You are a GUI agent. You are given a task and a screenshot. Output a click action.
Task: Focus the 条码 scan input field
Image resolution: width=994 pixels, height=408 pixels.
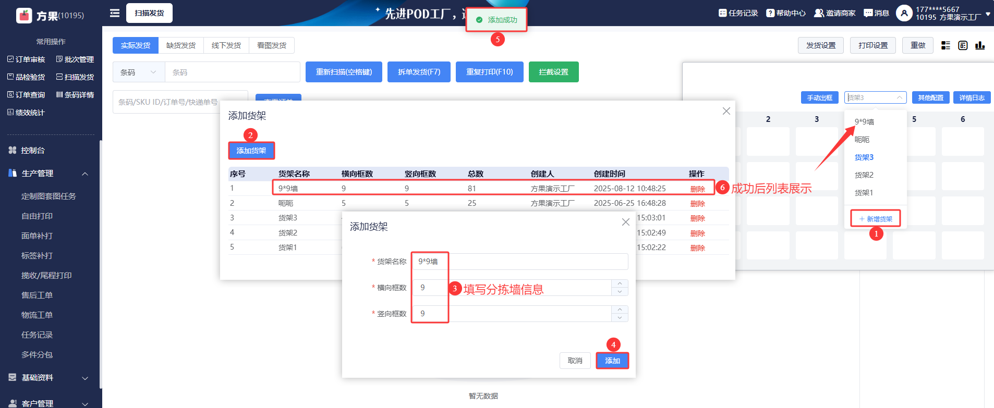233,72
